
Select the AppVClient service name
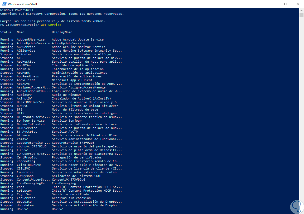pyautogui.click(x=26, y=80)
